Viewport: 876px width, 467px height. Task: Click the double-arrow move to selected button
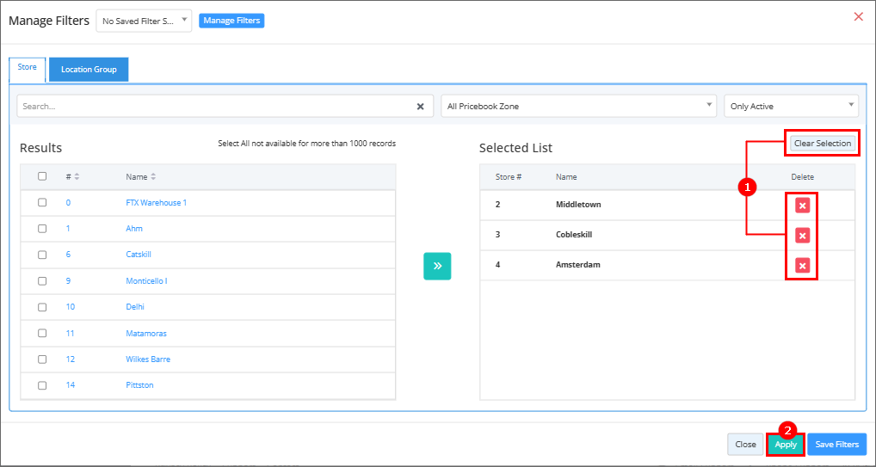(437, 266)
